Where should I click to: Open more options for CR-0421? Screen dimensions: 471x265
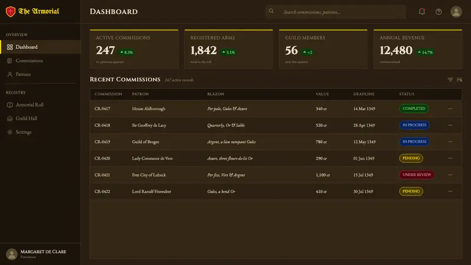click(450, 174)
